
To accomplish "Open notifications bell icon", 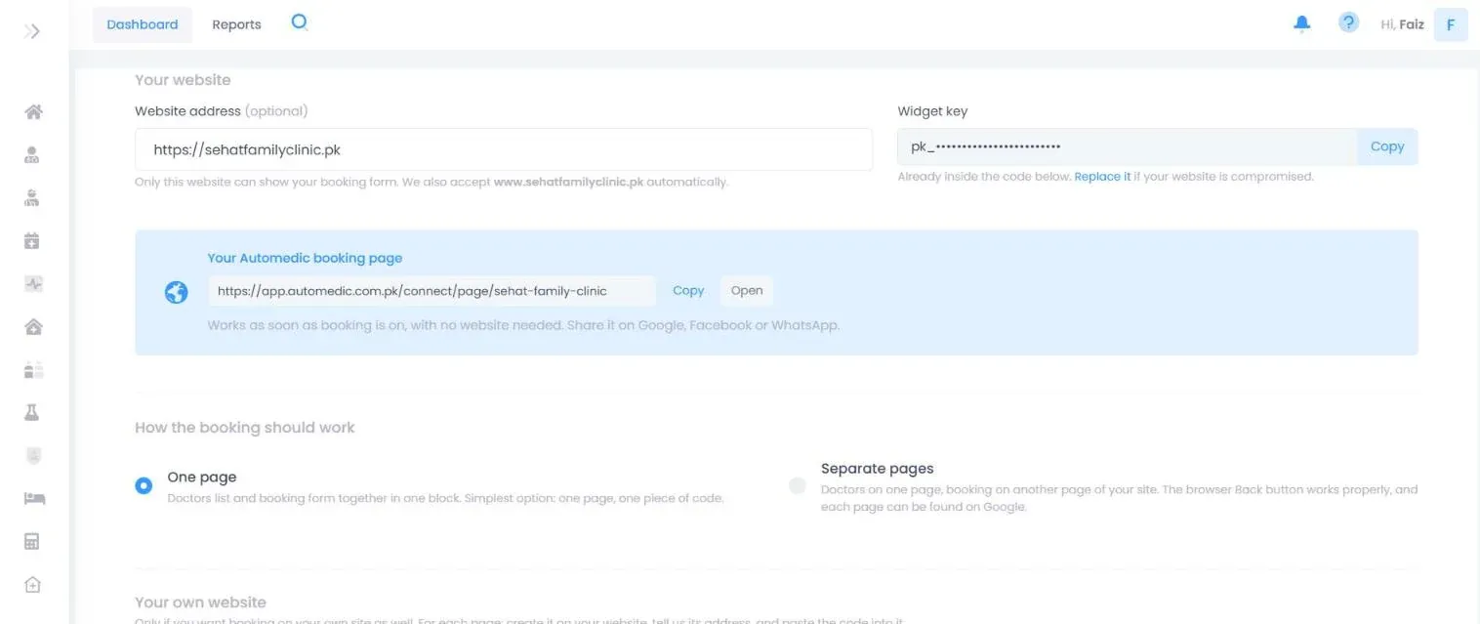I will click(x=1301, y=24).
